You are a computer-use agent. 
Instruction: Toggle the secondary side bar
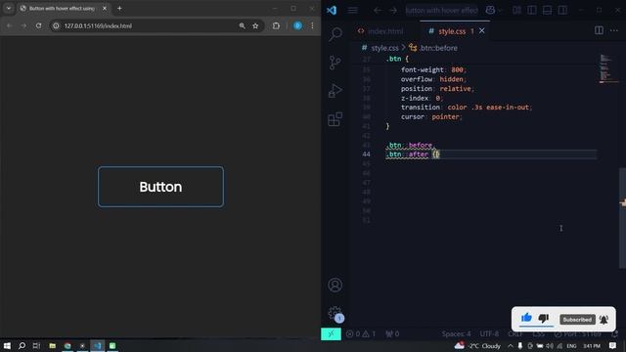(562, 11)
